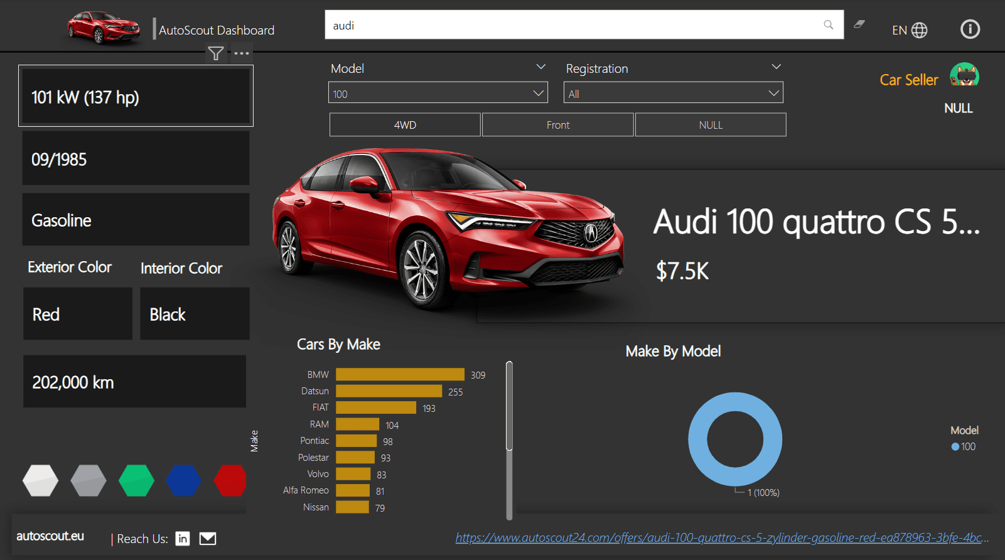Open the LinkedIn icon
Screen dimensions: 1005x560
pyautogui.click(x=183, y=539)
